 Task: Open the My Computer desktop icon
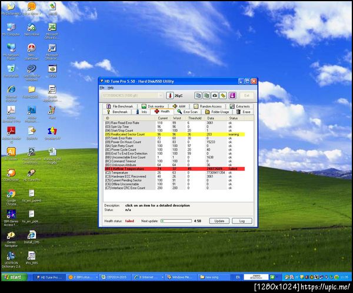[11, 29]
